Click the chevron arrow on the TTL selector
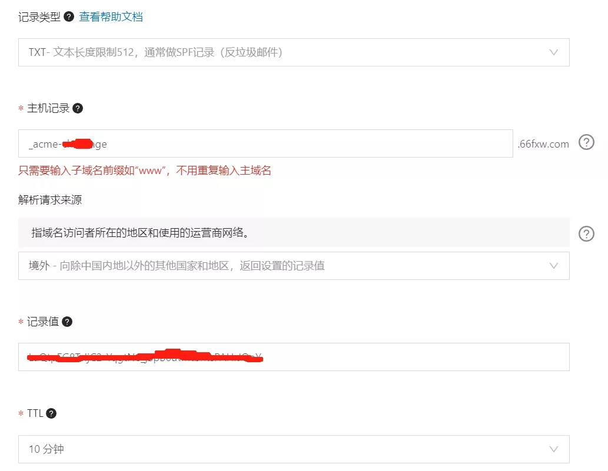Viewport: 608px width, 471px height. point(553,447)
